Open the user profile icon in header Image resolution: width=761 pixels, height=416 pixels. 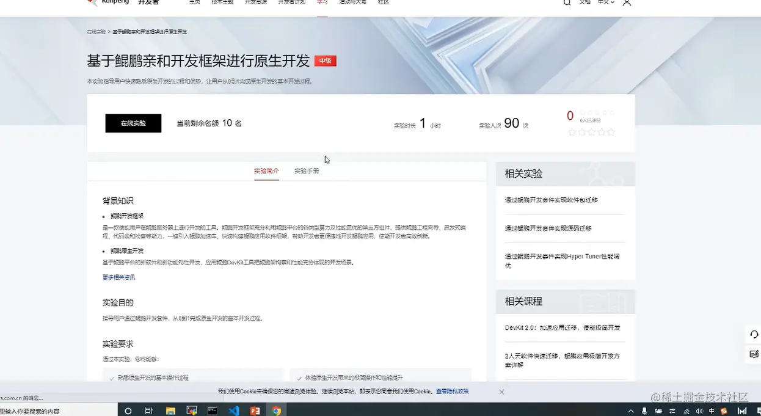(x=627, y=3)
